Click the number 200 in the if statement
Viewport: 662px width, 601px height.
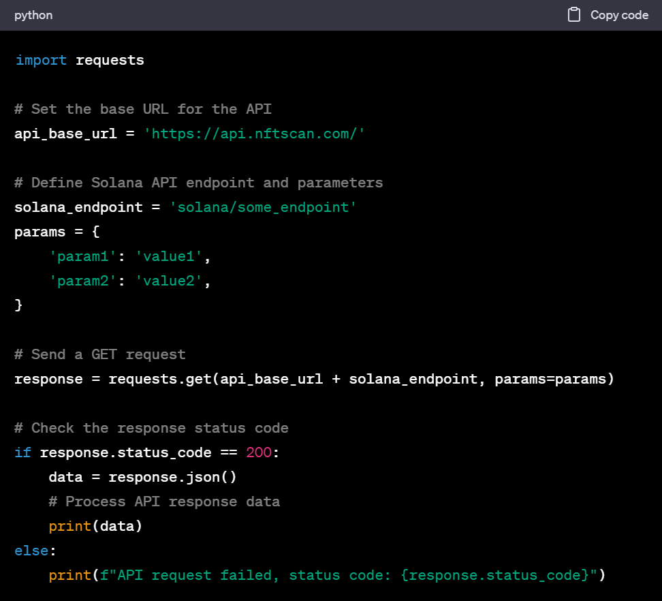coord(259,452)
